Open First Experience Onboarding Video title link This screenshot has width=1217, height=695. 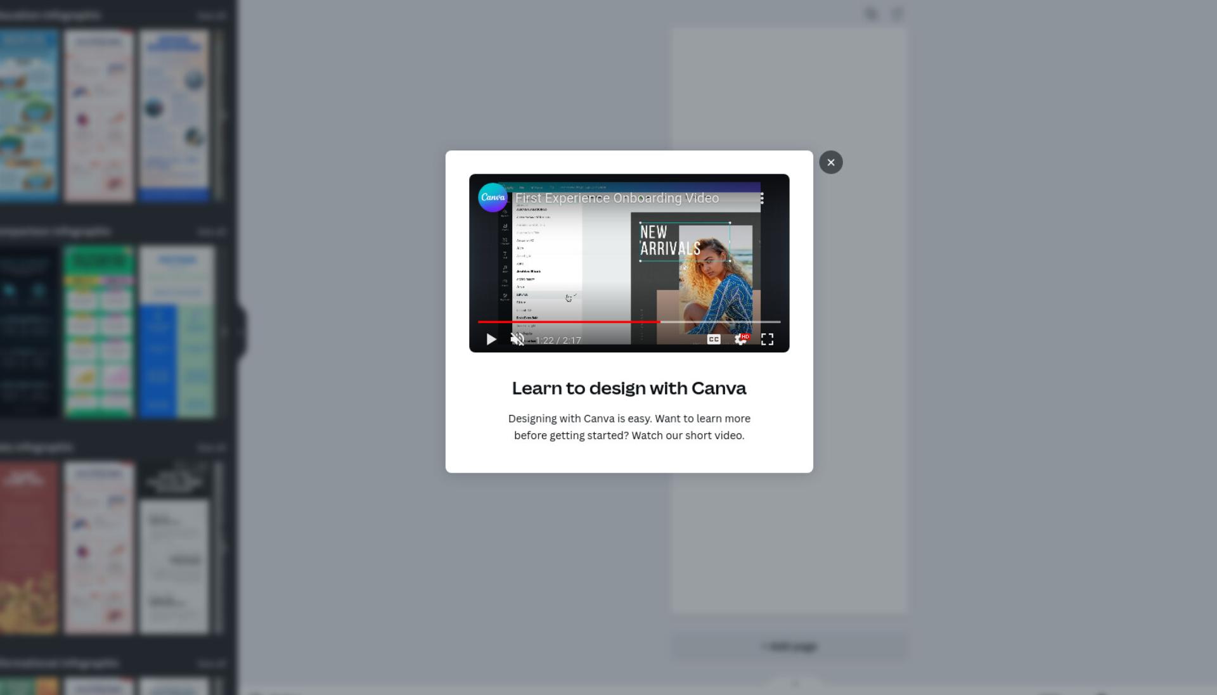point(617,198)
